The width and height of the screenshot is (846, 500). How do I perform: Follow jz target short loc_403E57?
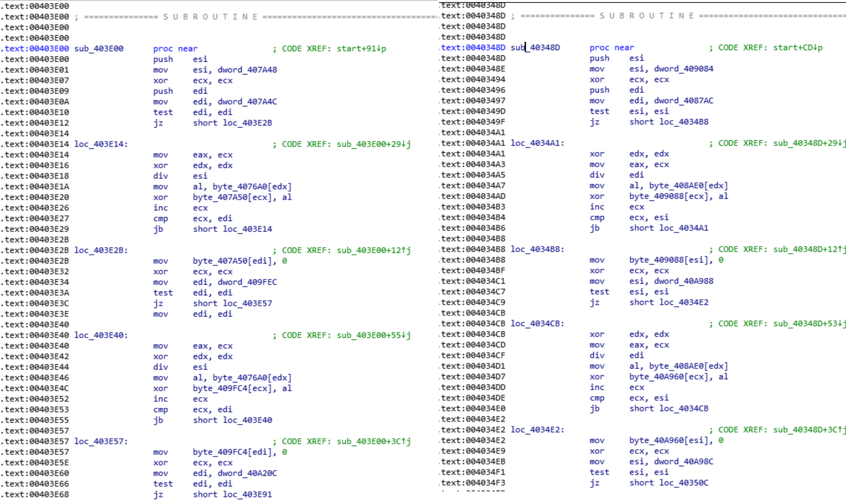click(247, 303)
